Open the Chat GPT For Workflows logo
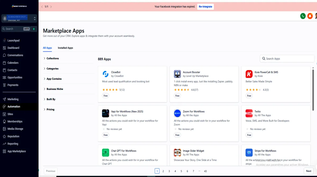Viewport: 317px width, 177px height. pos(105,153)
